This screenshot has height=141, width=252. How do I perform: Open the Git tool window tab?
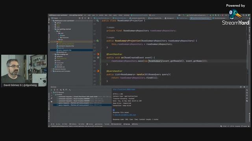53,124
